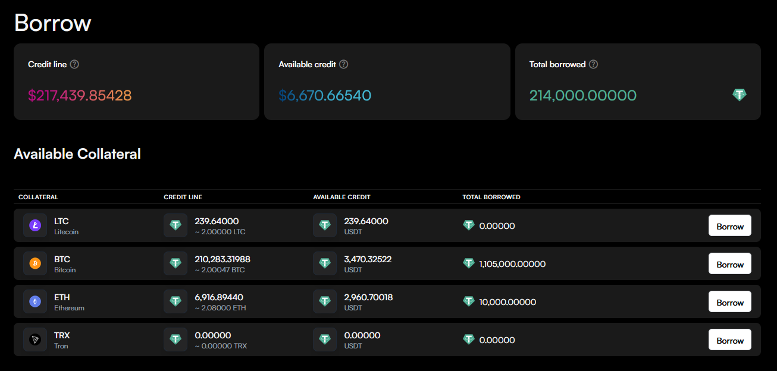777x371 pixels.
Task: Select the Available Credit column header
Action: coord(341,197)
